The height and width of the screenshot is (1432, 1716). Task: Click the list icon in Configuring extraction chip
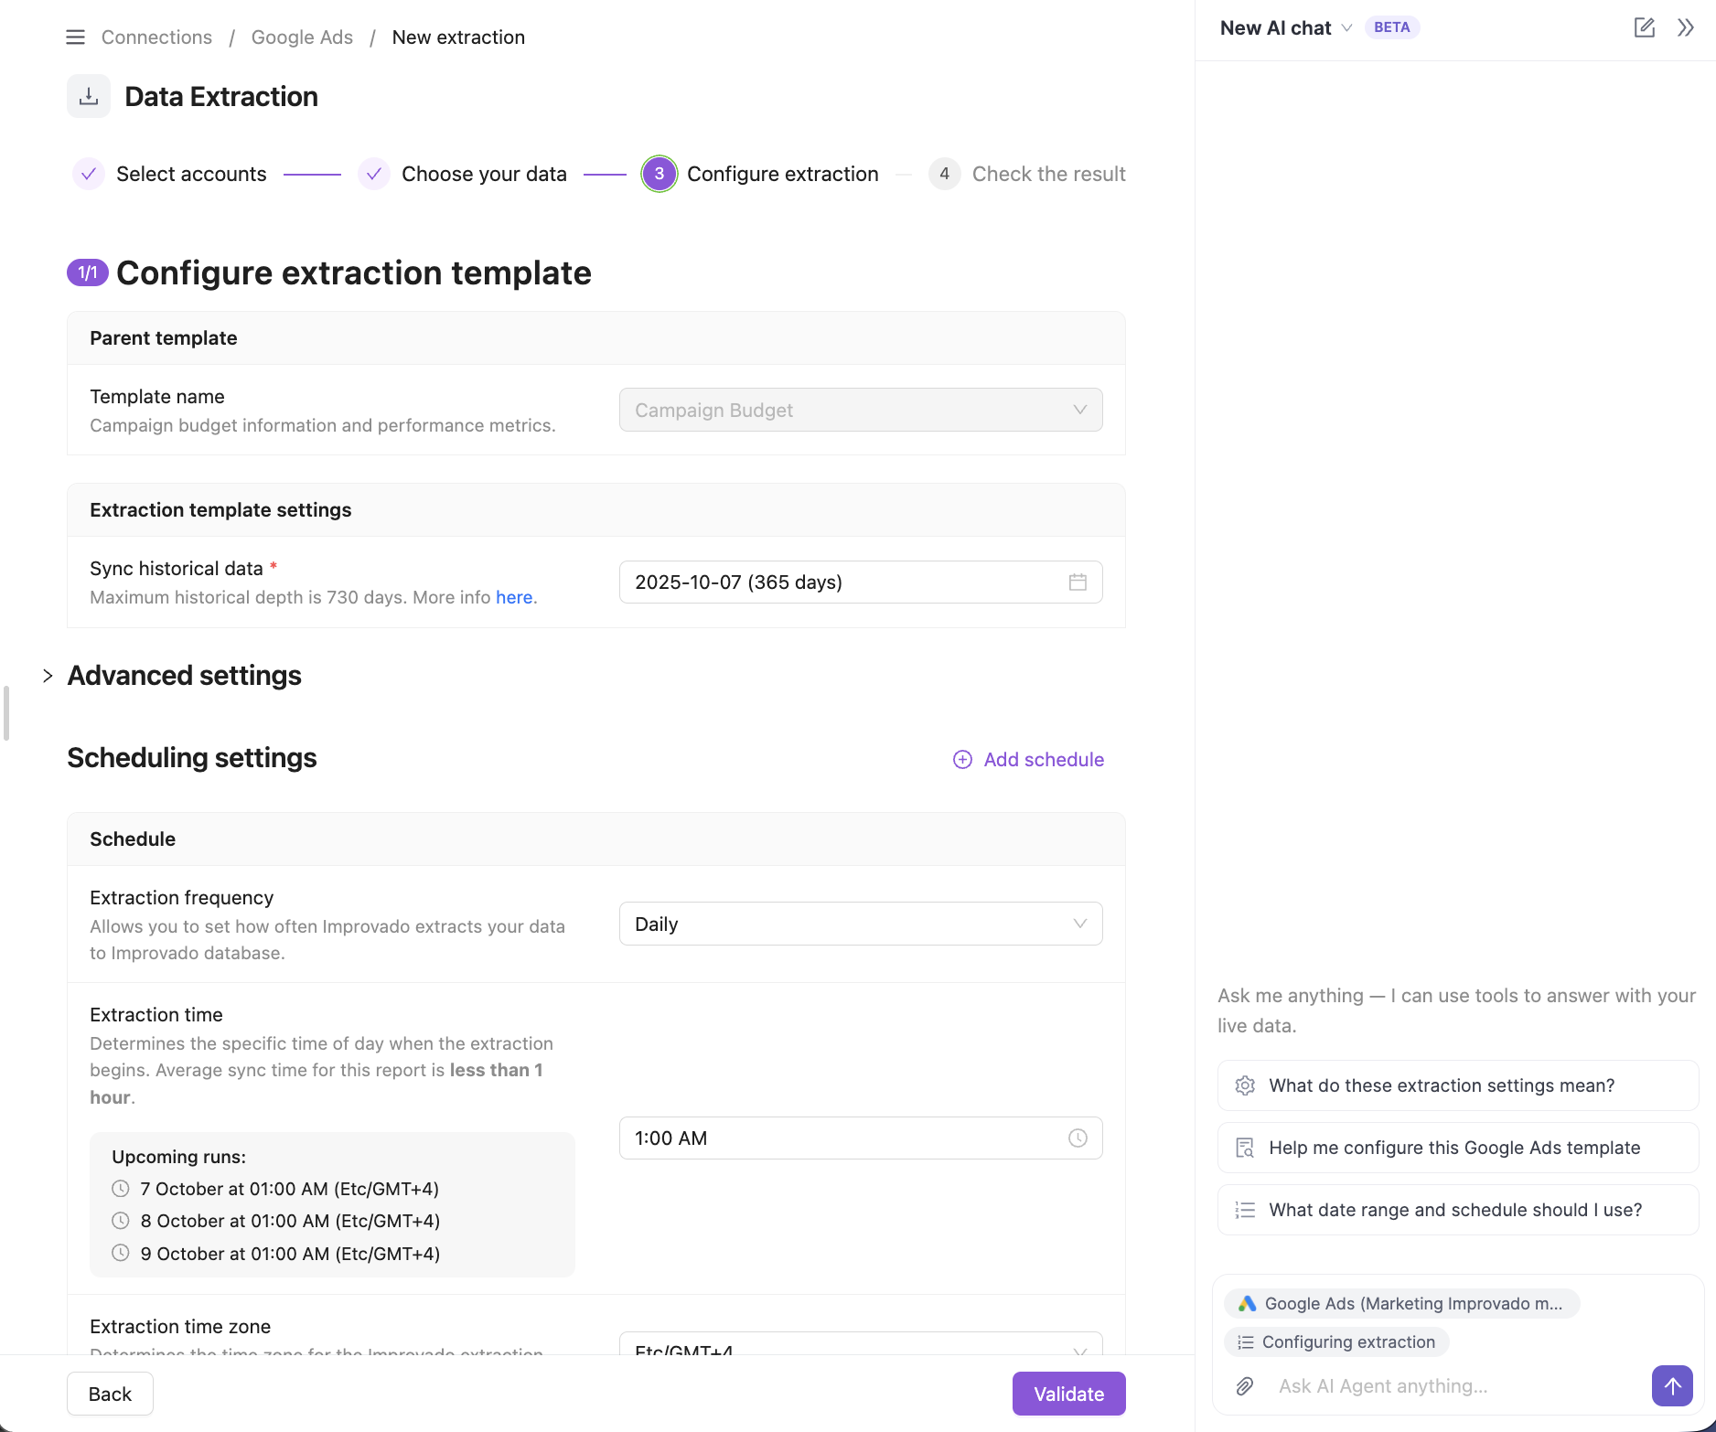(x=1245, y=1342)
